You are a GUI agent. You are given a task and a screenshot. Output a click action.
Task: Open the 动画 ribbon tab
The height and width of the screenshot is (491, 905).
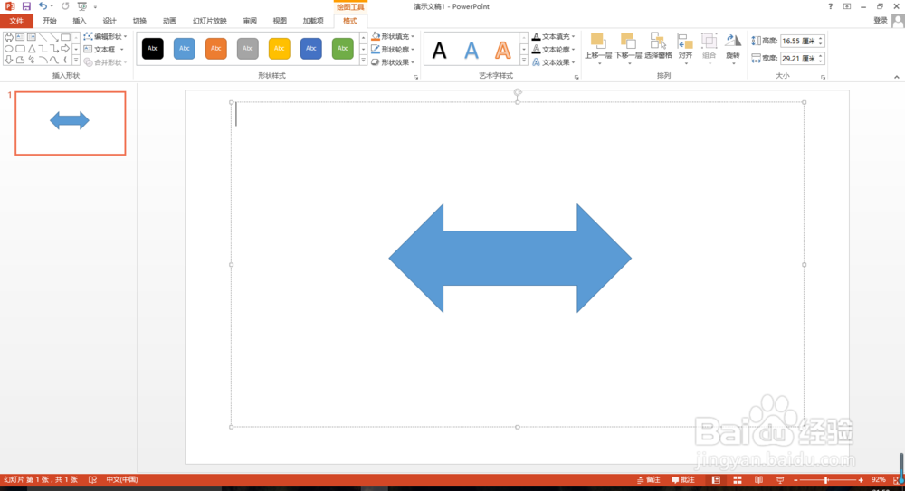point(170,21)
